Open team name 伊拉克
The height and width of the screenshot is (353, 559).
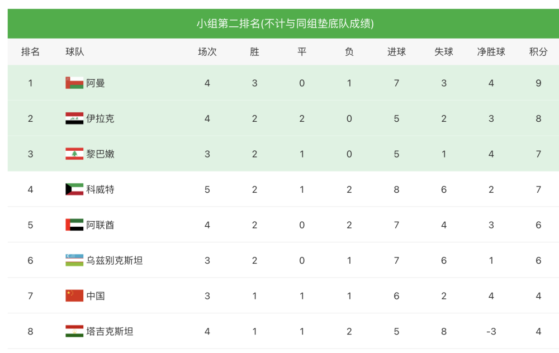click(100, 118)
